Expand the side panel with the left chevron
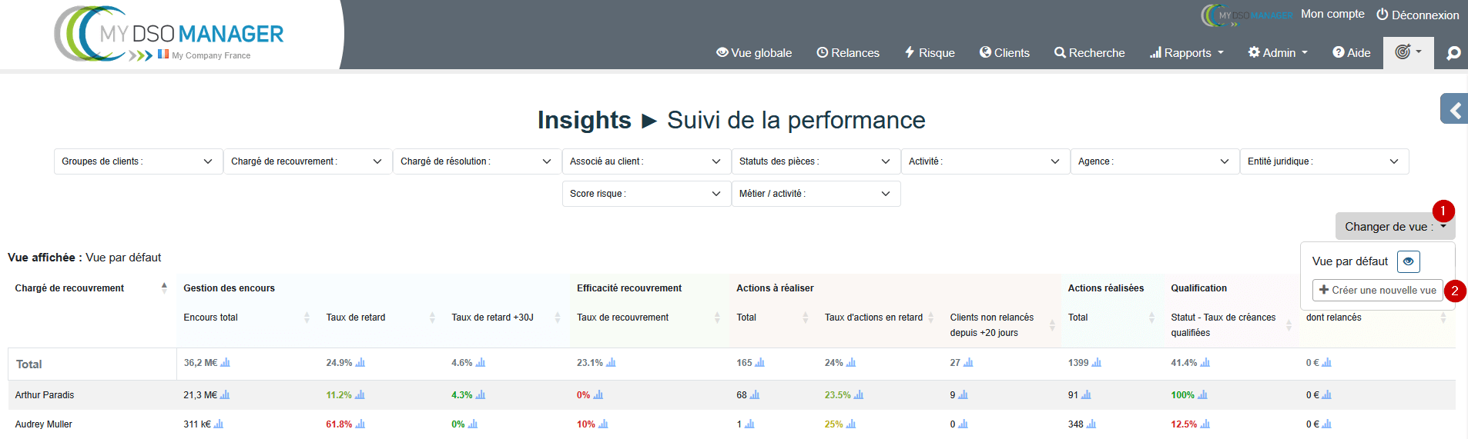 (1455, 110)
